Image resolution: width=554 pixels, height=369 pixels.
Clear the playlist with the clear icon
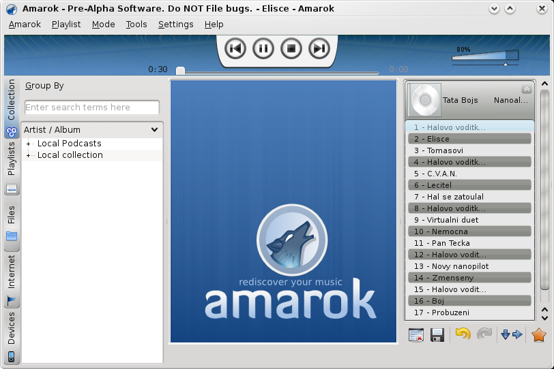415,335
